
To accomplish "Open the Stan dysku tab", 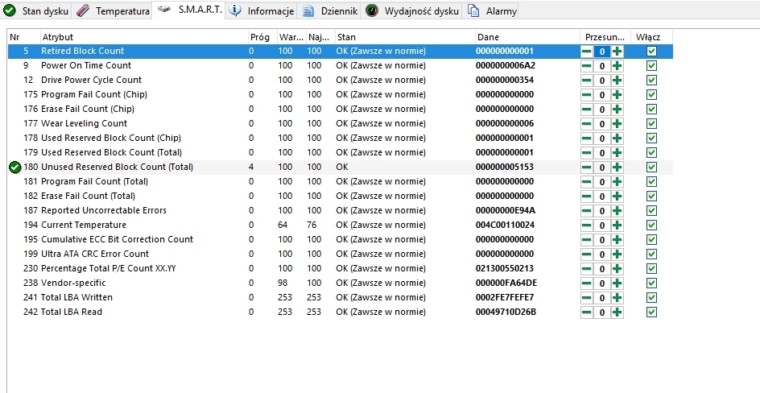I will pos(36,10).
